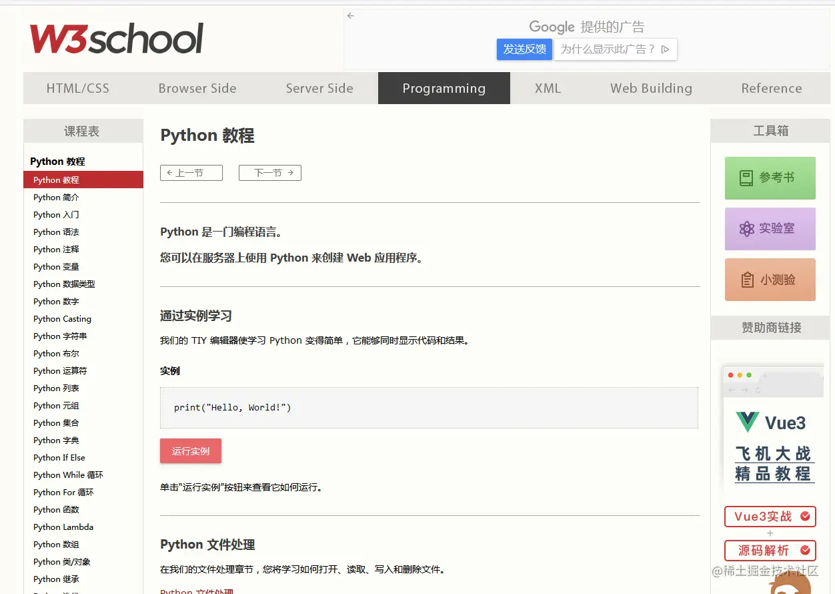Click the 赞助商链接 panel header
This screenshot has width=835, height=594.
pyautogui.click(x=770, y=328)
